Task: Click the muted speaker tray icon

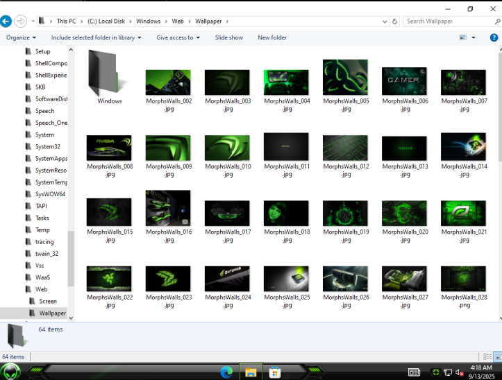Action: 460,372
